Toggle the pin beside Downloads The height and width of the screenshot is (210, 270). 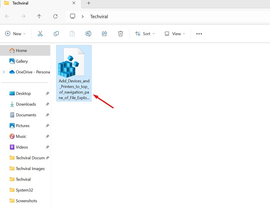click(47, 104)
